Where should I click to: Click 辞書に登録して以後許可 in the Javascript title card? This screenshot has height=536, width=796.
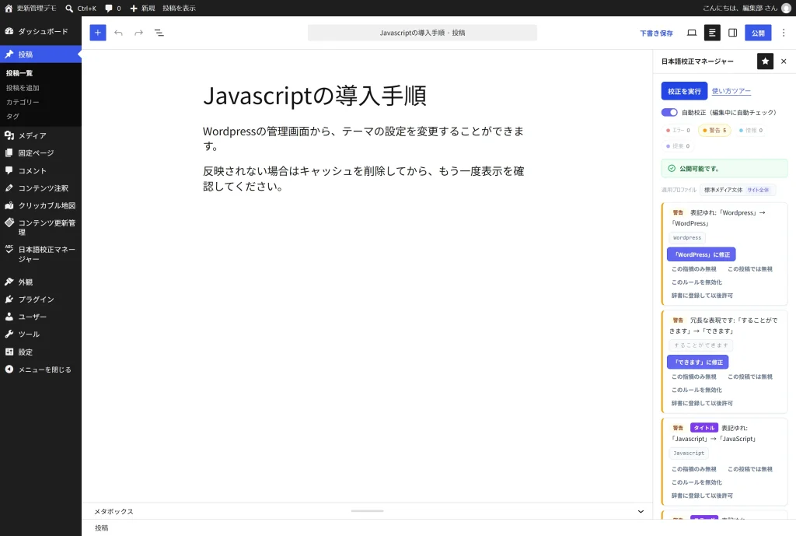click(702, 496)
